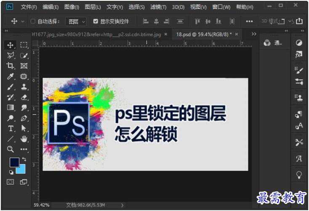The width and height of the screenshot is (309, 211).
Task: Select the History Brush tool
Action: [x=10, y=97]
